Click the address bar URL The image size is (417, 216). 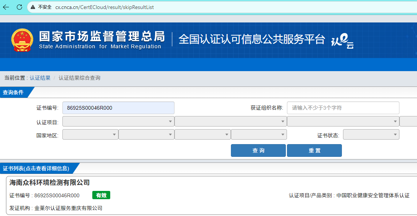(104, 7)
